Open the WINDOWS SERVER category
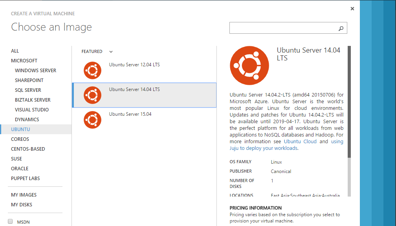Image resolution: width=396 pixels, height=226 pixels. [35, 71]
